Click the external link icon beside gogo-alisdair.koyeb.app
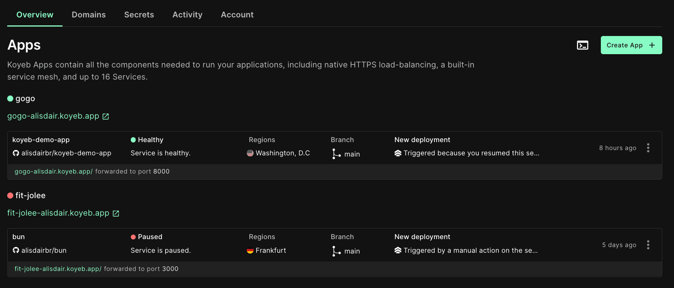Image resolution: width=674 pixels, height=288 pixels. click(x=106, y=117)
